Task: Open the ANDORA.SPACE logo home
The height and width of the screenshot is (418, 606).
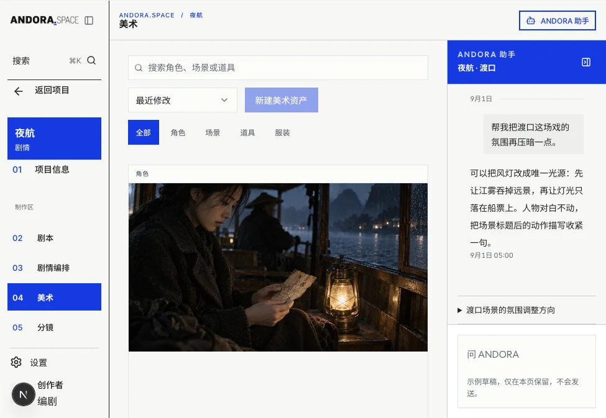Action: click(45, 20)
